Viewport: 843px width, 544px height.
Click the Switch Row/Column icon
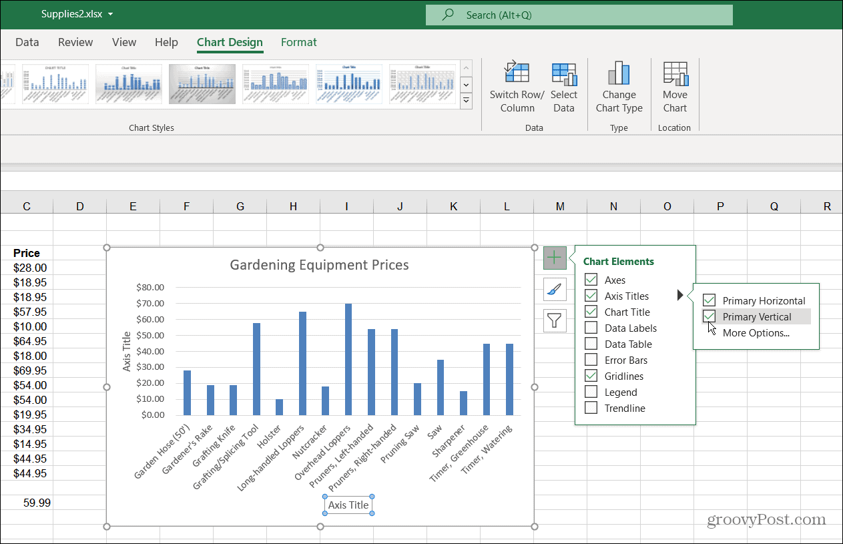tap(517, 73)
